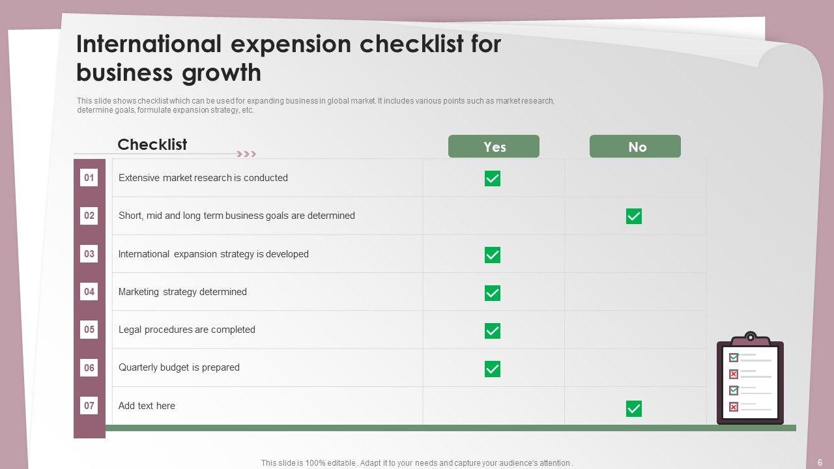Select the 01 number badge
The image size is (834, 469).
[89, 178]
